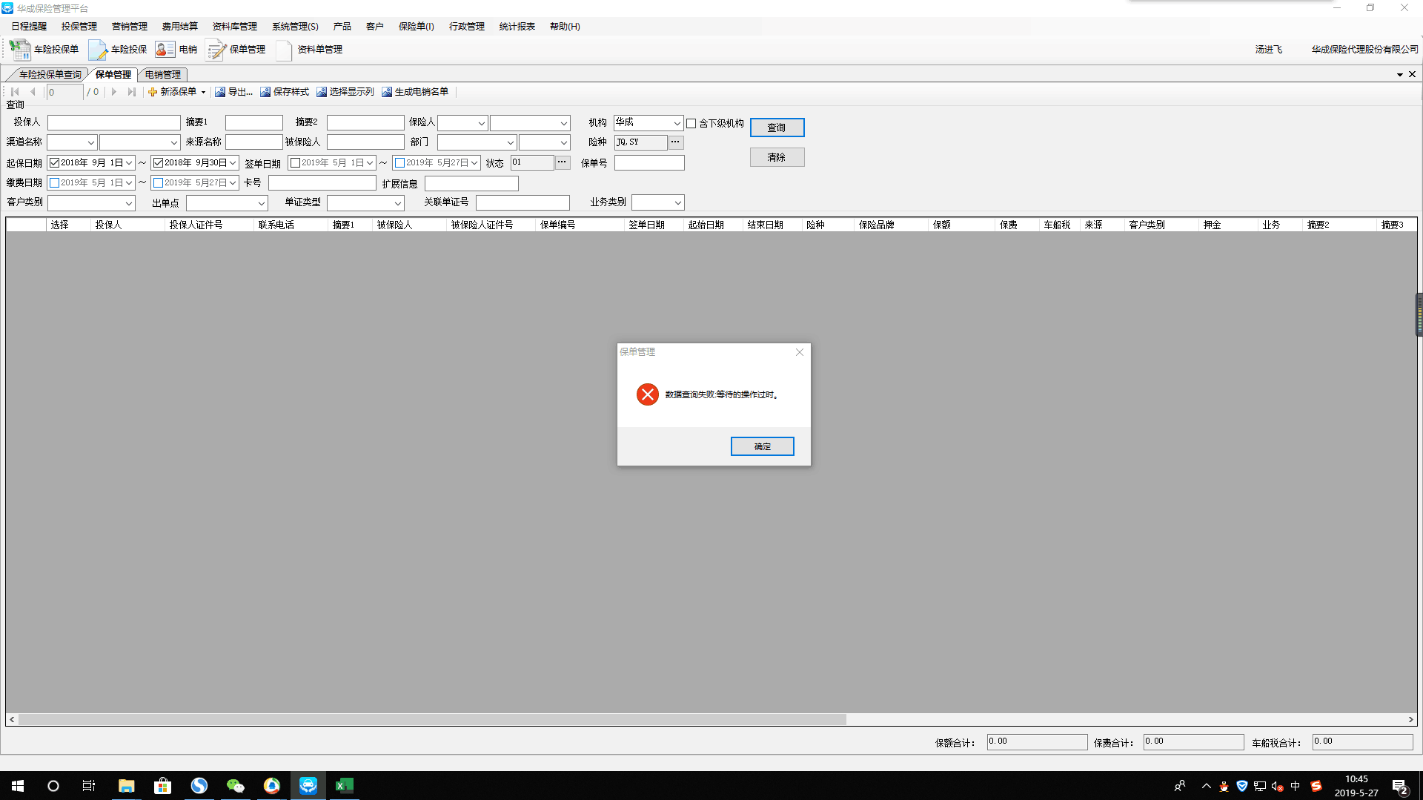Expand the 机构 dropdown showing 华成
Screen dimensions: 1423x800
(x=677, y=123)
